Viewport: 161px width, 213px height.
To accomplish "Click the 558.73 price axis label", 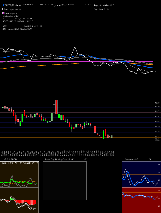I will (157, 111).
